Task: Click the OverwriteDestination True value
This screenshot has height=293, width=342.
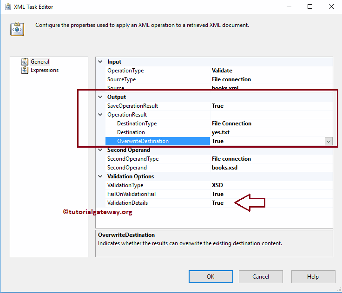Action: [x=217, y=141]
